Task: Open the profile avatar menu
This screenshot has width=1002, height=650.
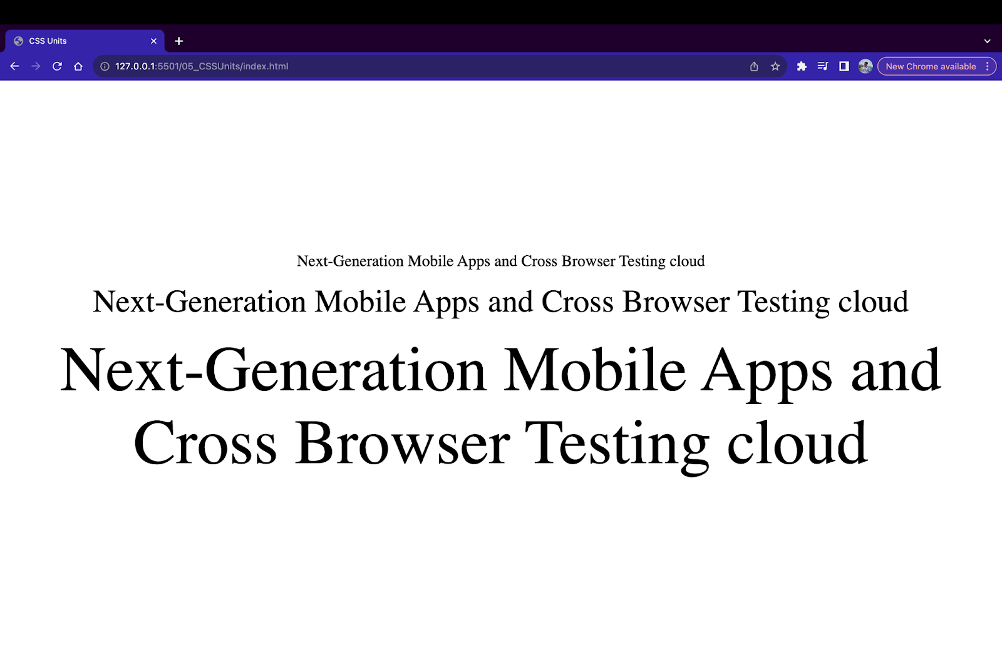Action: pos(865,66)
